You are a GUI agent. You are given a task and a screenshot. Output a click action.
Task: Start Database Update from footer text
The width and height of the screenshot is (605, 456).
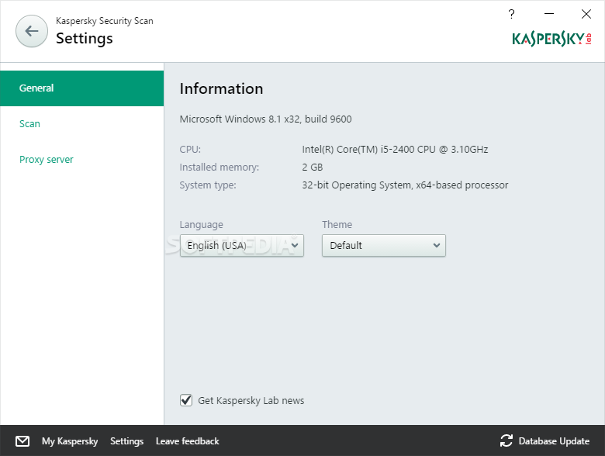pyautogui.click(x=554, y=441)
